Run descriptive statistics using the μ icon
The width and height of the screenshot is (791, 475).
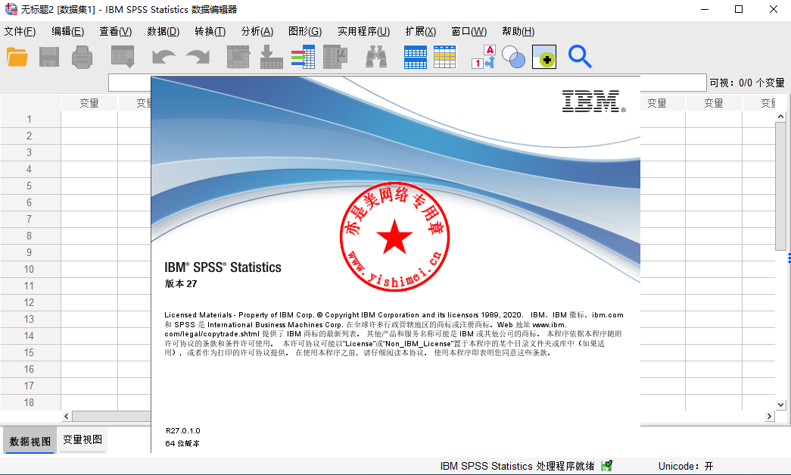coord(335,57)
